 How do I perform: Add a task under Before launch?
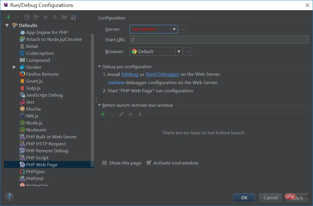[103, 114]
